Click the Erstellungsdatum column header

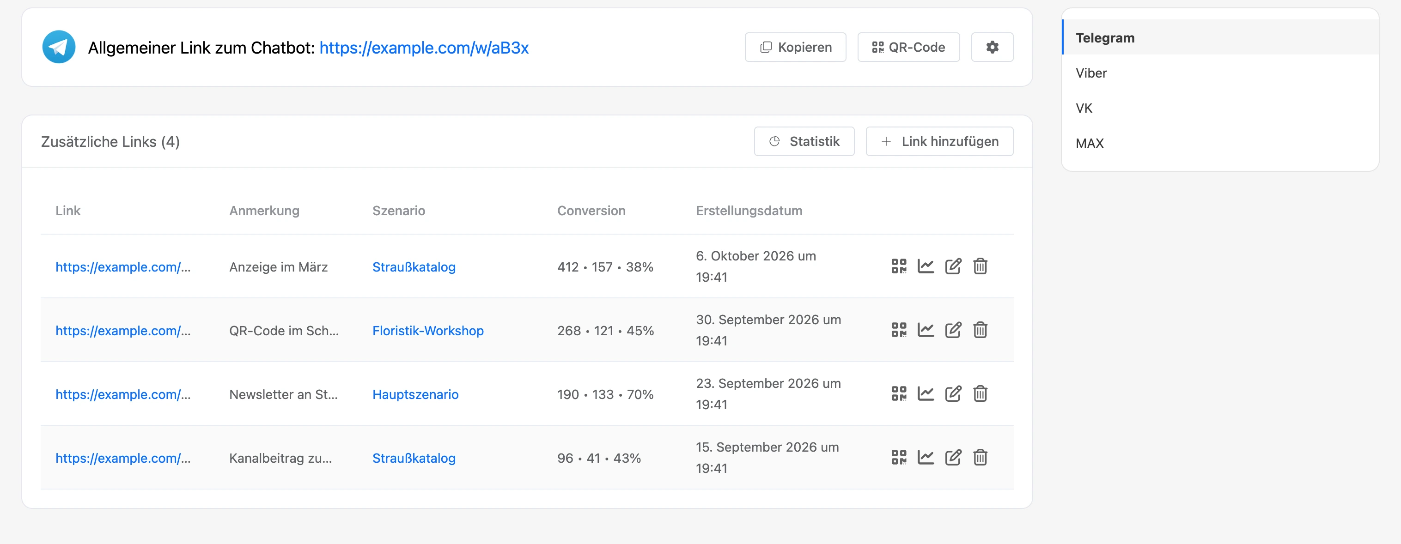749,210
